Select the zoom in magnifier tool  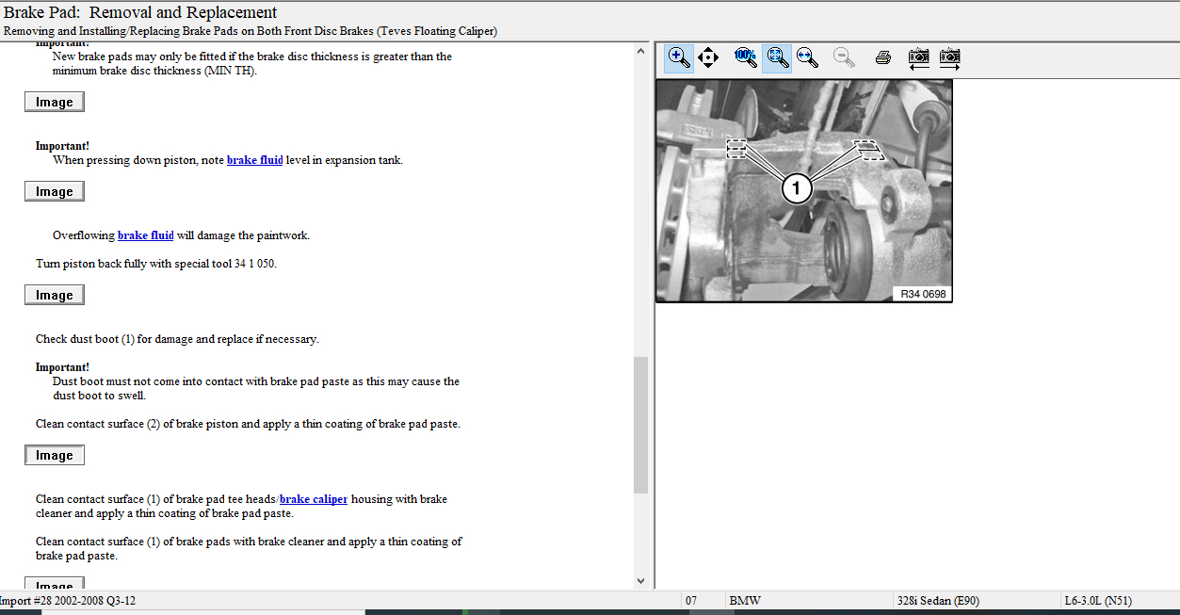pyautogui.click(x=678, y=57)
